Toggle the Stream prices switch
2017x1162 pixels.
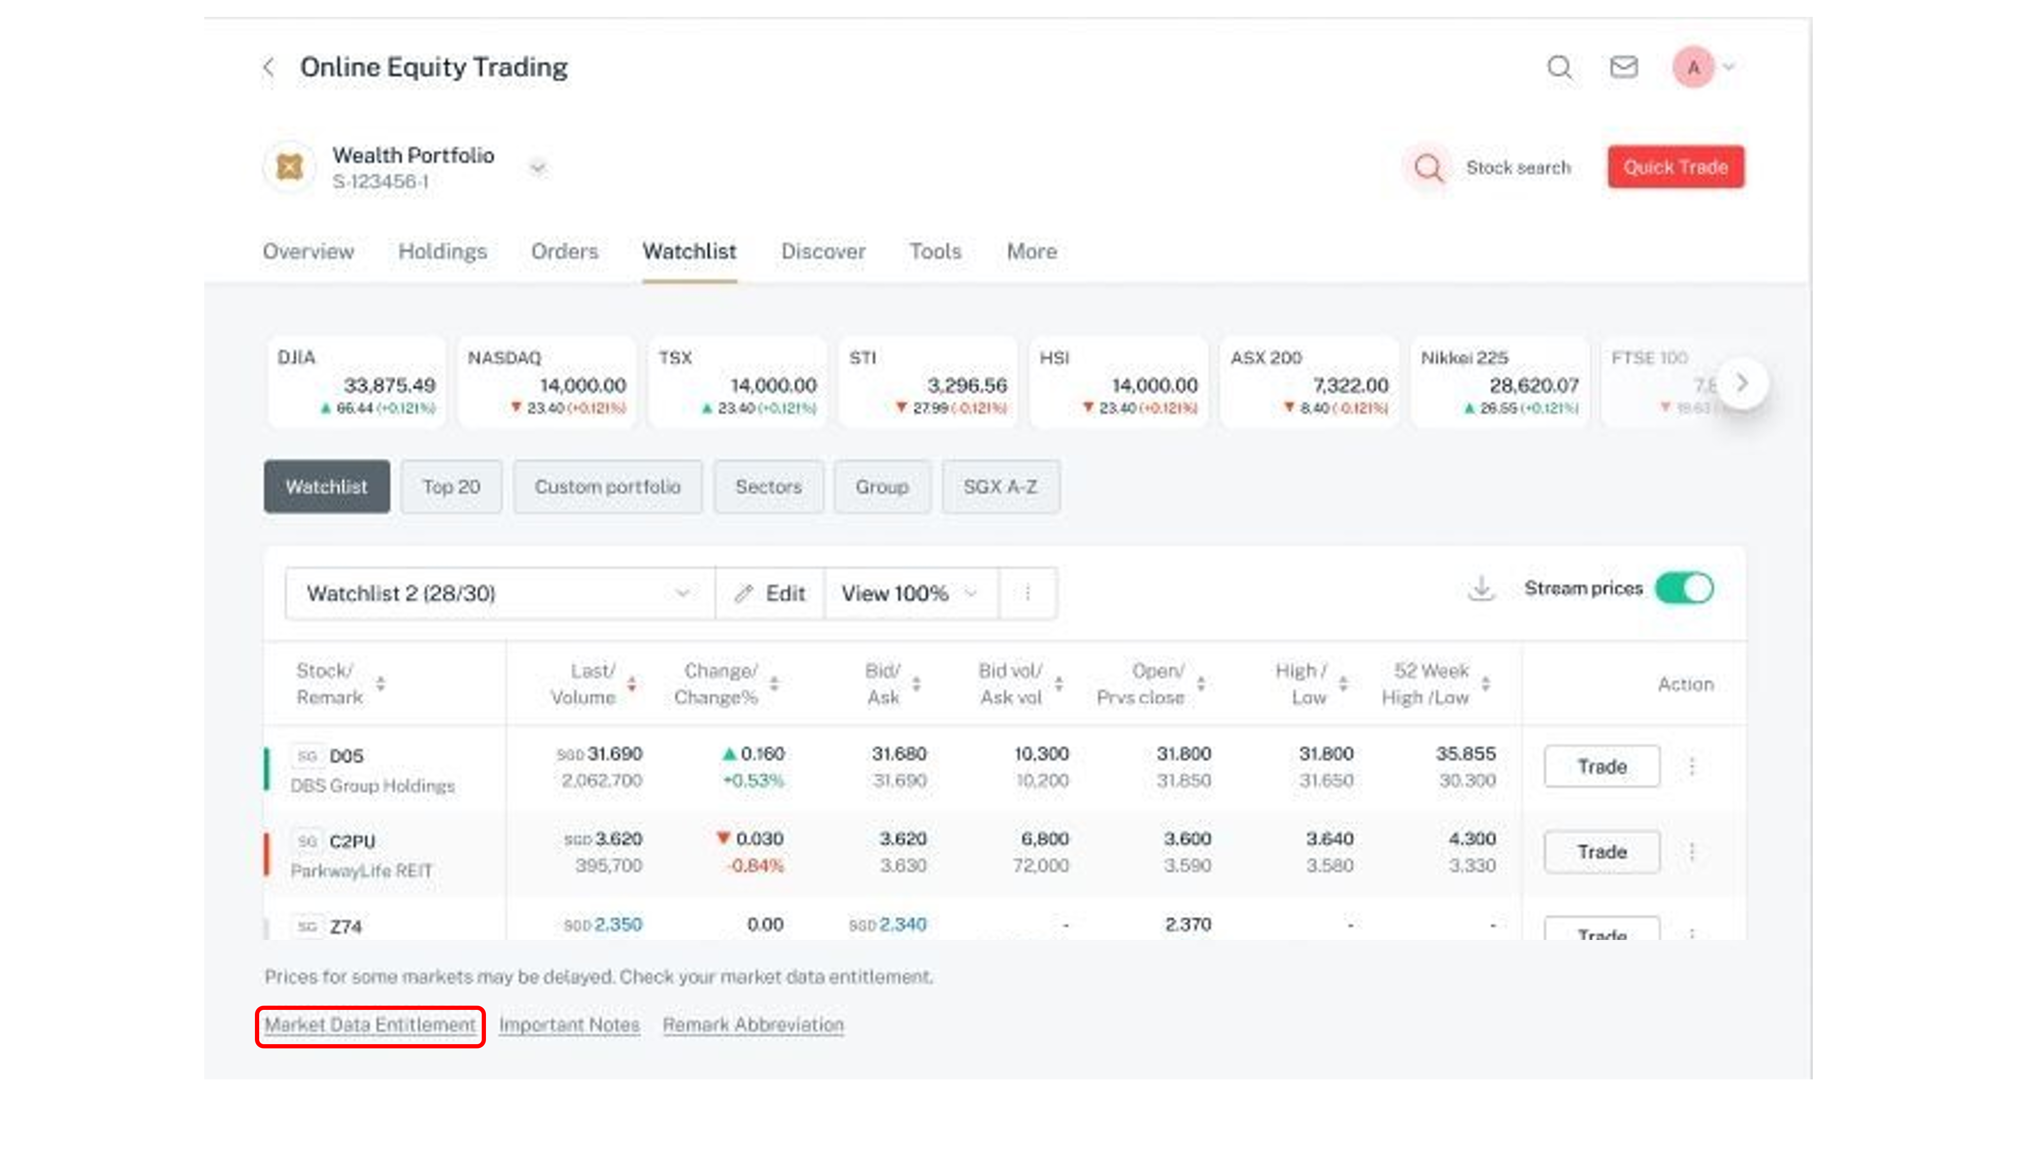[x=1684, y=588]
